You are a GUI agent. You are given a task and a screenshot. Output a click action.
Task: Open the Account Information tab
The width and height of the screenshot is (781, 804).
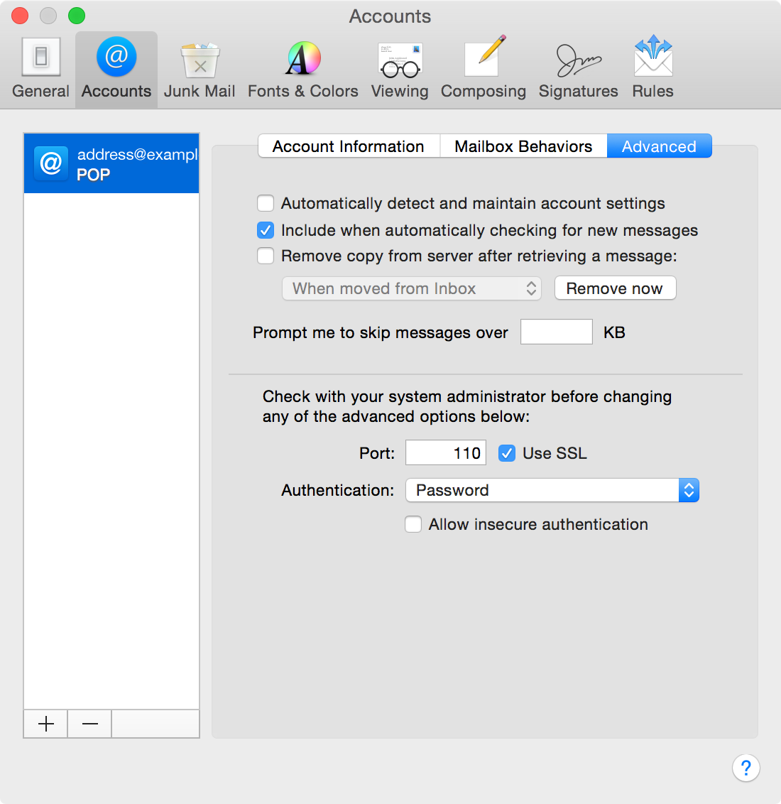coord(349,146)
